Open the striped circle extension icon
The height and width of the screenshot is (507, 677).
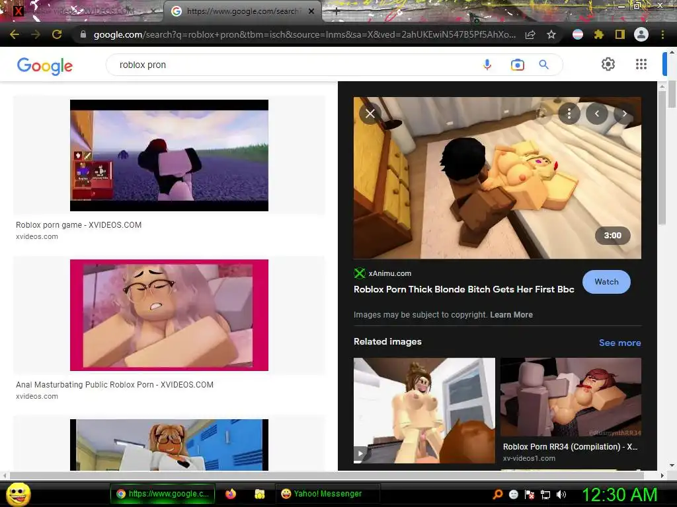[578, 34]
